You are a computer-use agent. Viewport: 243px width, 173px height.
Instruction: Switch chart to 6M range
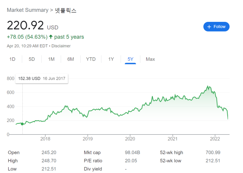click(x=71, y=59)
